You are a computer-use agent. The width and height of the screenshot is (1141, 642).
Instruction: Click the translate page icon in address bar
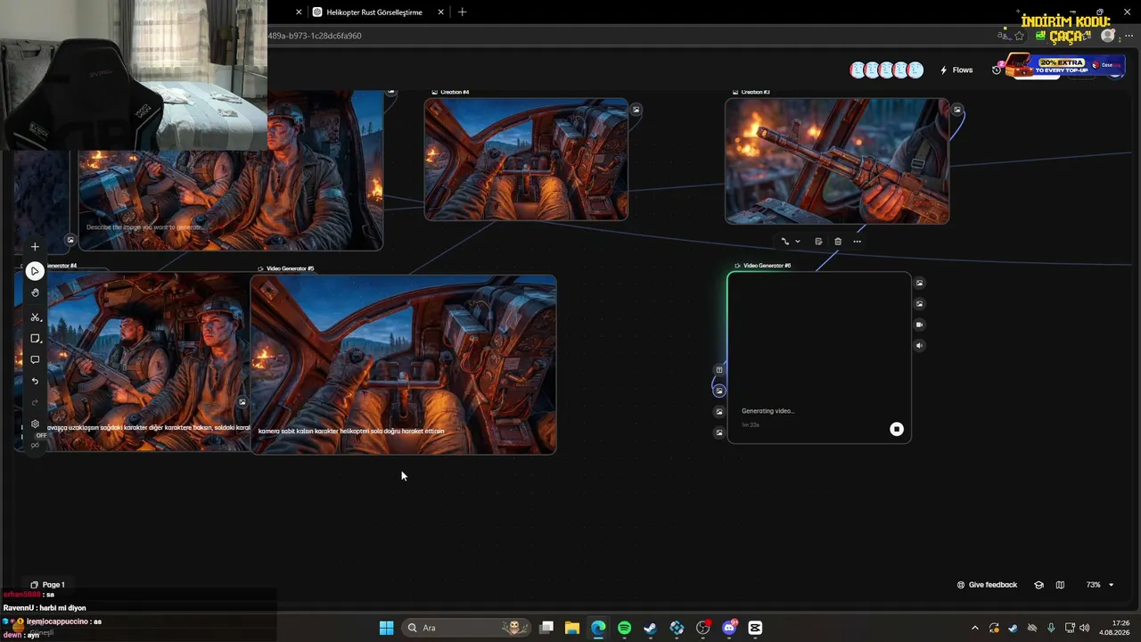1003,36
